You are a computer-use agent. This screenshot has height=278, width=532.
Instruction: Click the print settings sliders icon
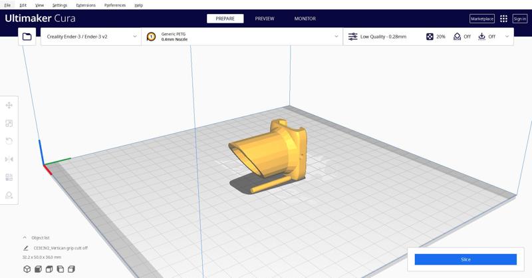[353, 37]
